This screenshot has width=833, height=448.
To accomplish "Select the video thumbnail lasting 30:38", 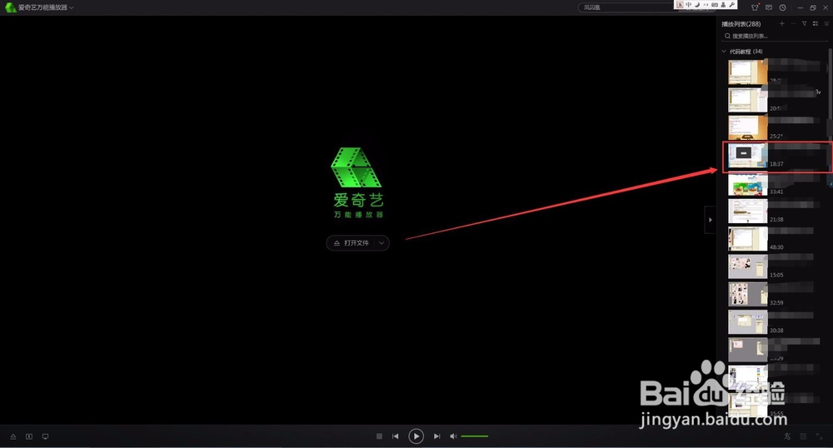I will 747,322.
